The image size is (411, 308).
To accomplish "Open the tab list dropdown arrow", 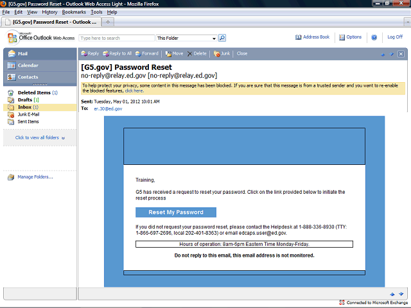I will click(x=407, y=22).
